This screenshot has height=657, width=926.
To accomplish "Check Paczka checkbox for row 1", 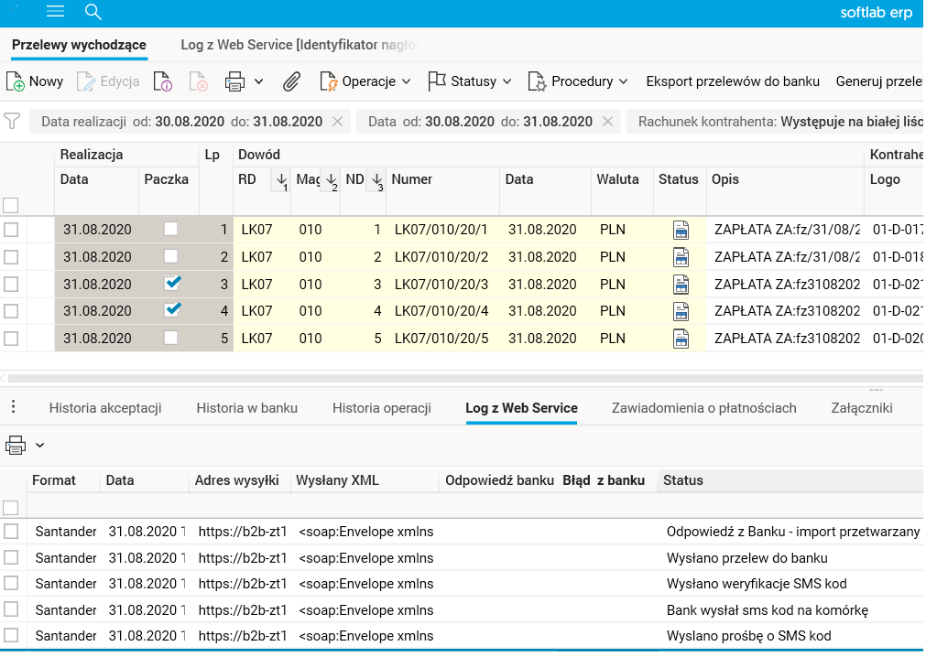I will (x=171, y=229).
